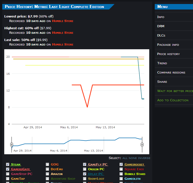Click the Origin PC store label

[96, 169]
